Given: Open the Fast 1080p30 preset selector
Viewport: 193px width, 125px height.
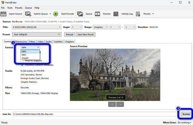Looking at the screenshot, I should tap(37, 34).
